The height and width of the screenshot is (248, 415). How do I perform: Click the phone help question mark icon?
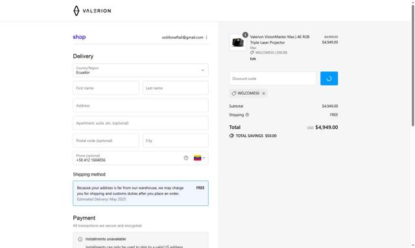tap(186, 158)
